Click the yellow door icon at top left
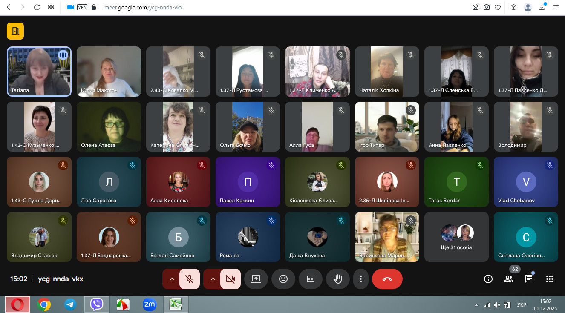 coord(15,31)
